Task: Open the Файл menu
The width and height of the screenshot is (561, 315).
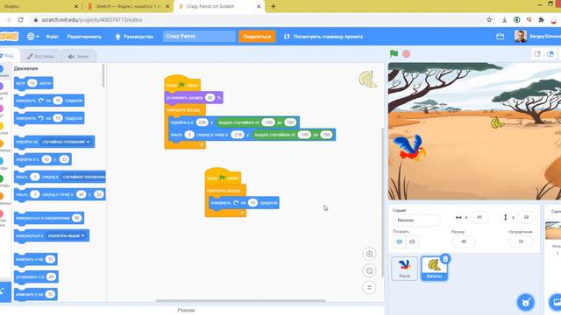Action: click(x=52, y=37)
